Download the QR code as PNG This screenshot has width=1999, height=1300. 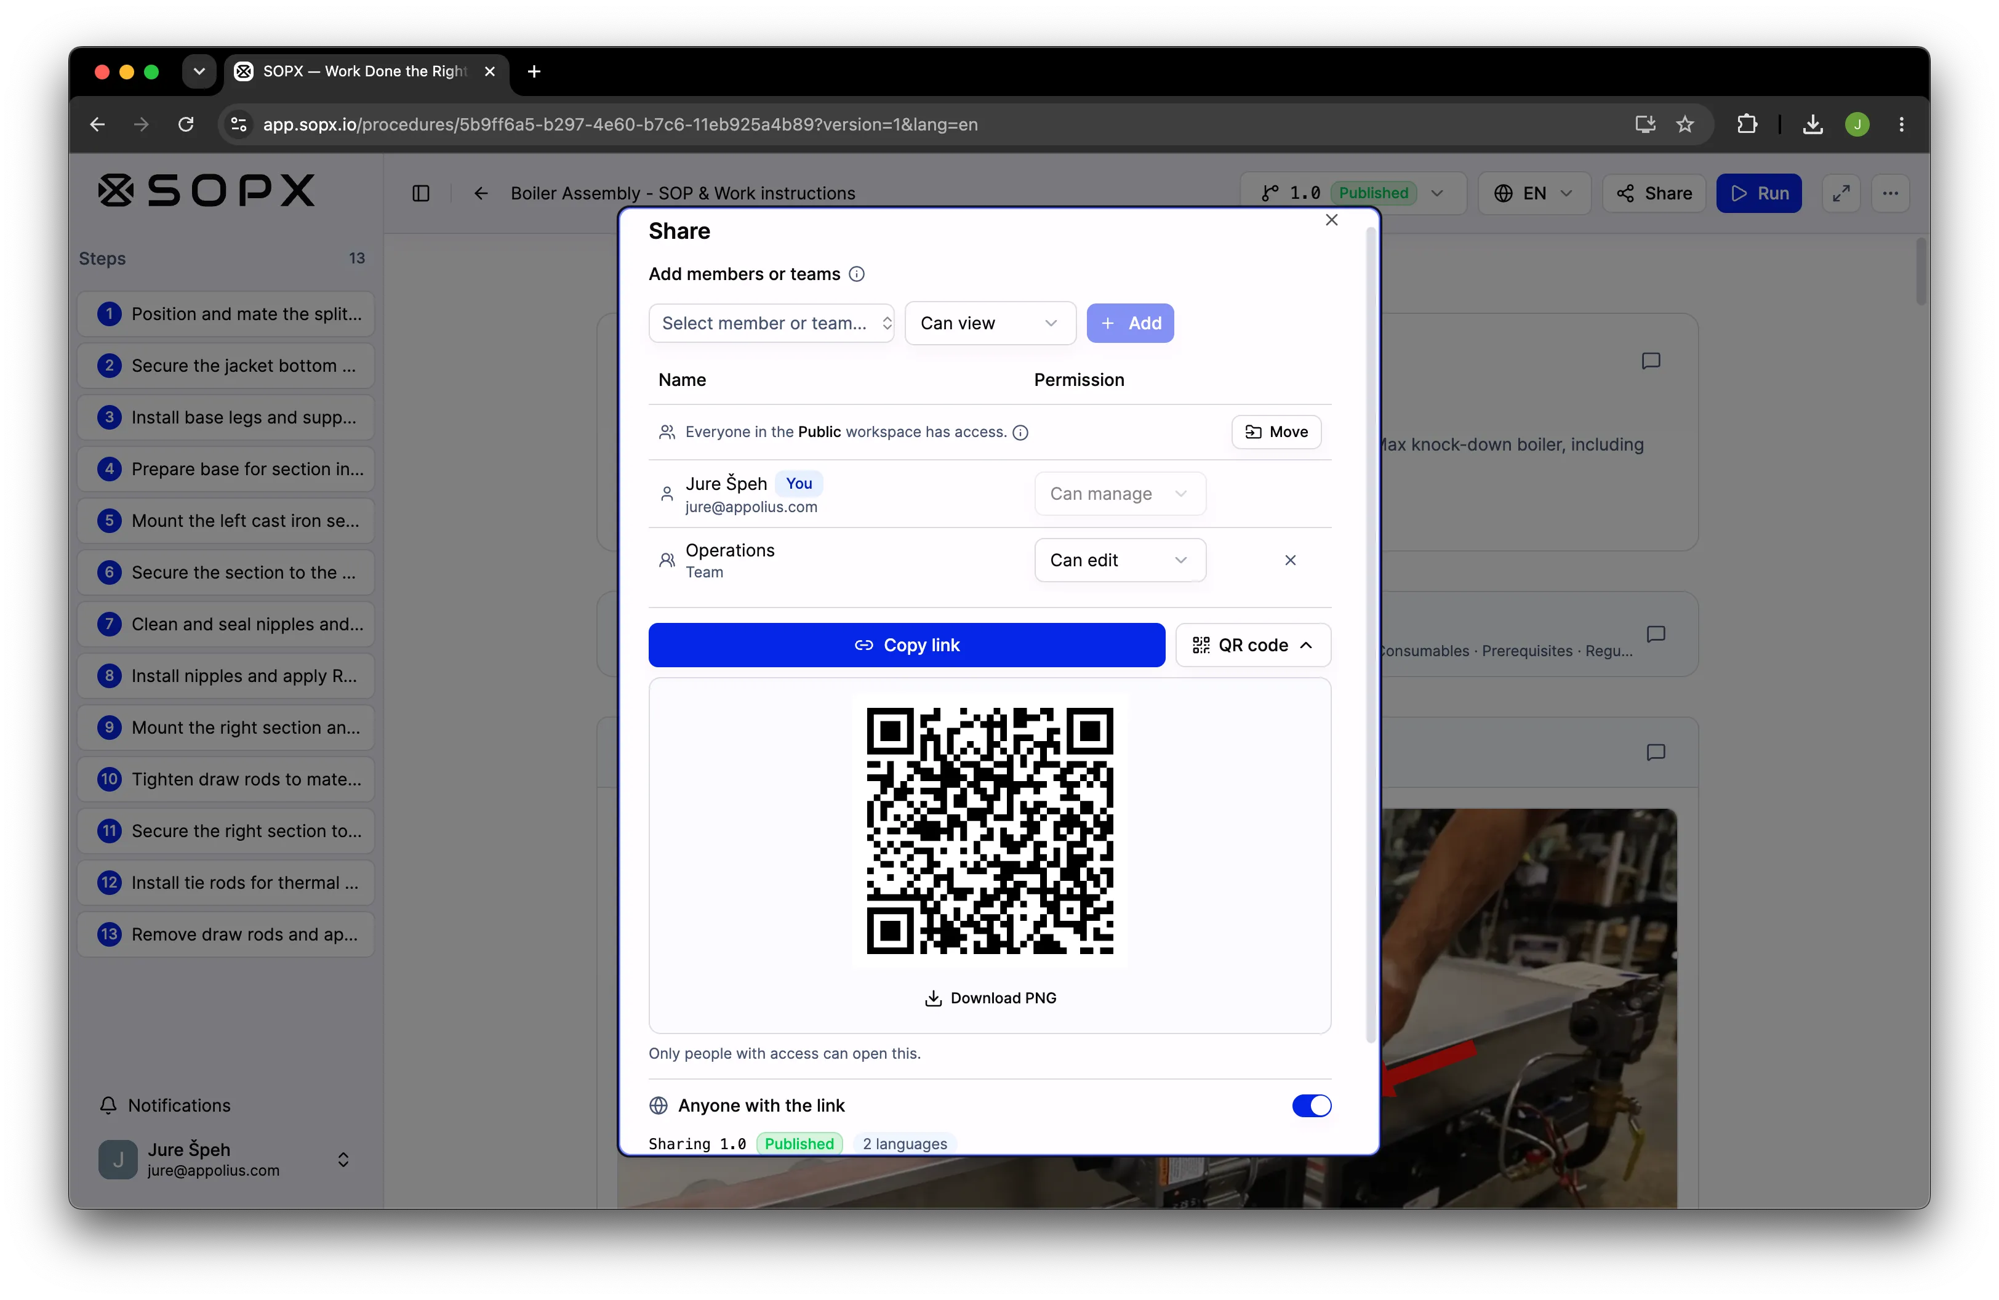(990, 998)
